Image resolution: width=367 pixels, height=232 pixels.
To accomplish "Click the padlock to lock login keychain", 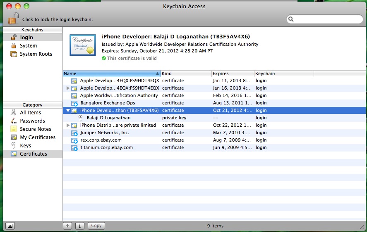I will click(x=13, y=19).
